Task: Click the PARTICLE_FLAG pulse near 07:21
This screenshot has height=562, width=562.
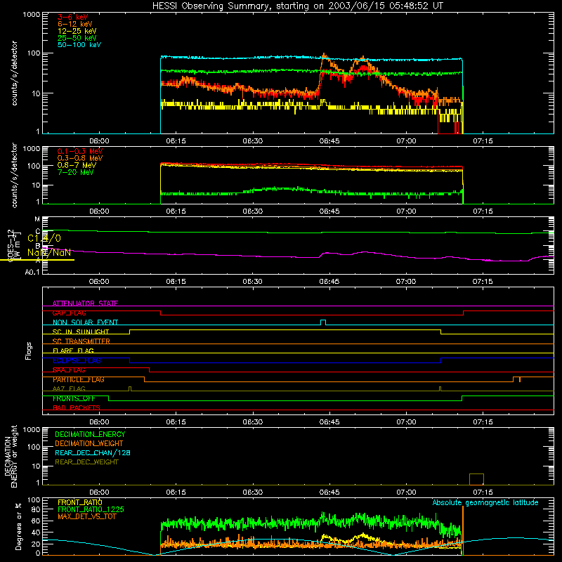Action: click(x=517, y=379)
